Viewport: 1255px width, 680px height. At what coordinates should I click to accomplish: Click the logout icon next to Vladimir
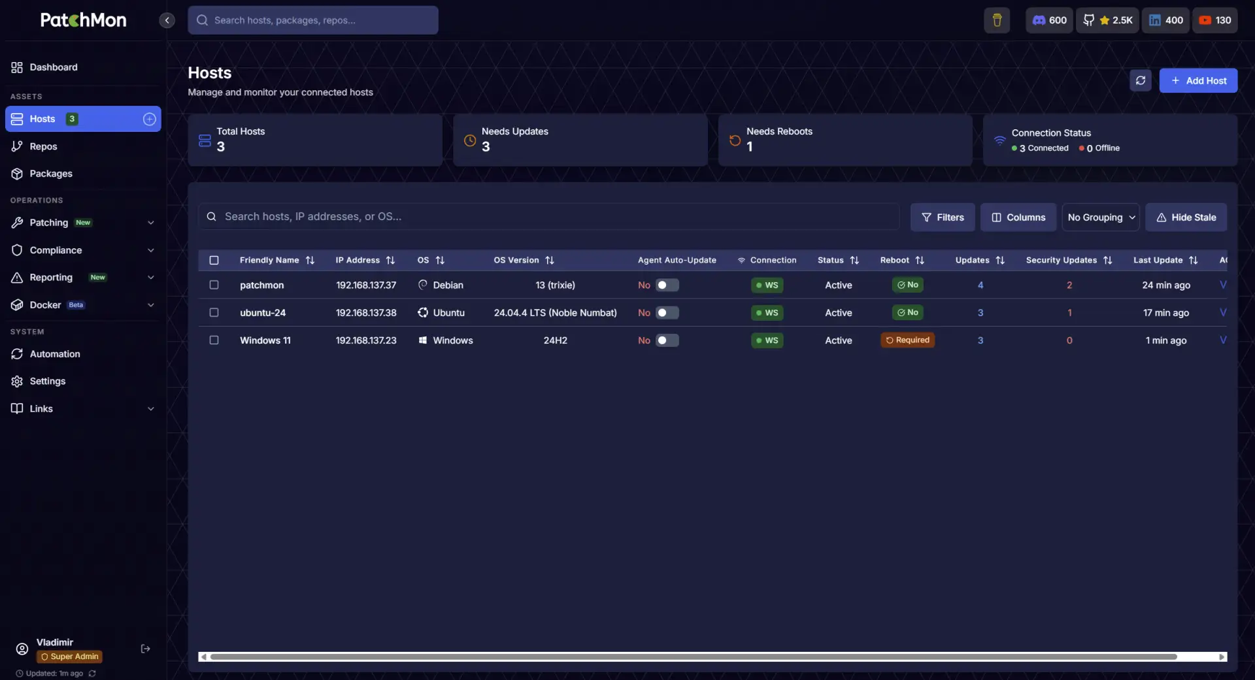click(145, 649)
